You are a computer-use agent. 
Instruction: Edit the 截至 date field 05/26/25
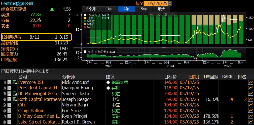158,4
